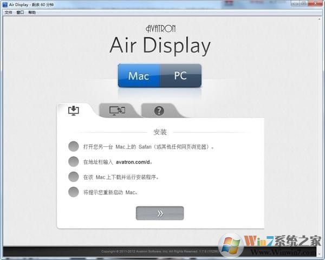Open the connect tab with two-screens icon

(x=117, y=110)
